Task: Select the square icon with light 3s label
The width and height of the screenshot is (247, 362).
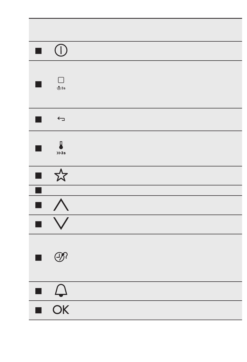Action: tap(61, 84)
